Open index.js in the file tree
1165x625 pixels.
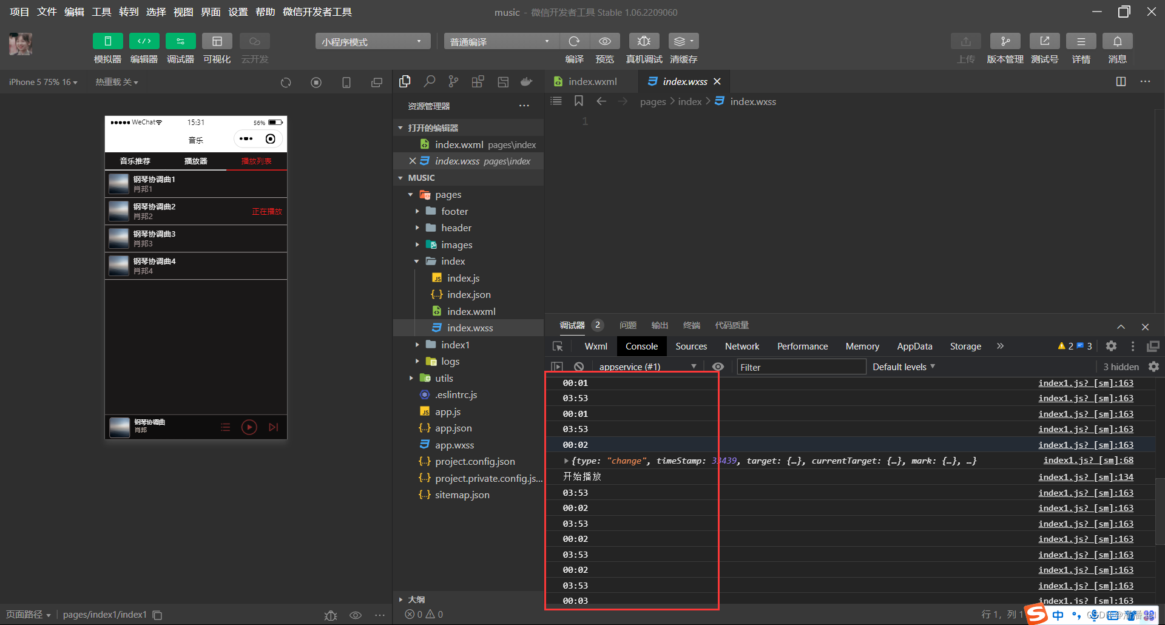[463, 278]
